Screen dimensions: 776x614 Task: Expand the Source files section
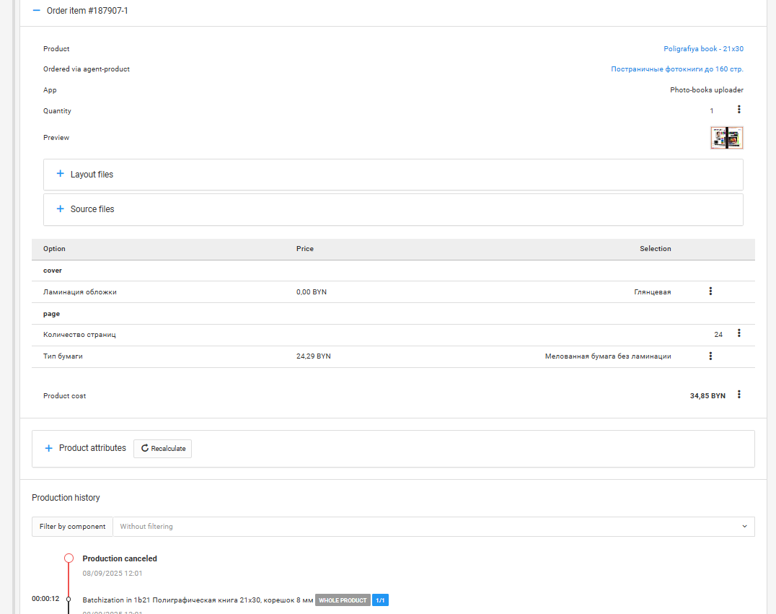(393, 209)
